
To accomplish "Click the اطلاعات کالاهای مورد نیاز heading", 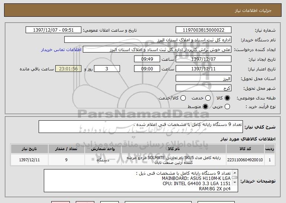I will point(248,139).
